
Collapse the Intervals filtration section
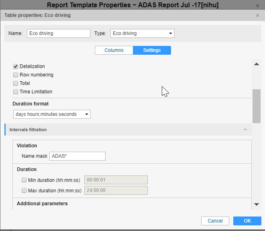(x=245, y=130)
